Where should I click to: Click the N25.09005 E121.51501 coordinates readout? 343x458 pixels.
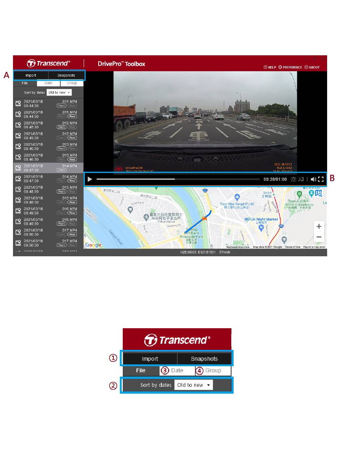coord(198,252)
